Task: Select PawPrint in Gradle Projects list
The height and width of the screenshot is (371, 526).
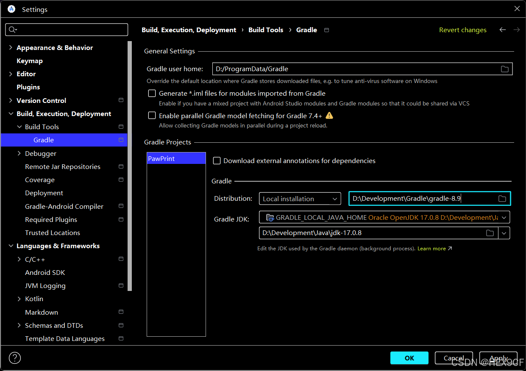Action: 176,158
